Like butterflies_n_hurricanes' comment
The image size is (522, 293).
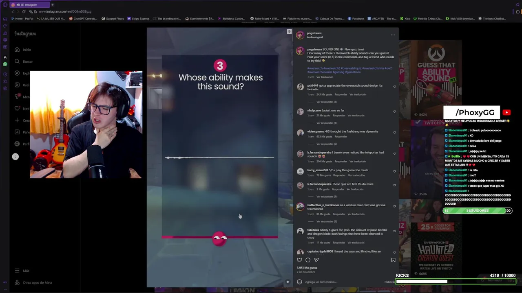point(394,206)
